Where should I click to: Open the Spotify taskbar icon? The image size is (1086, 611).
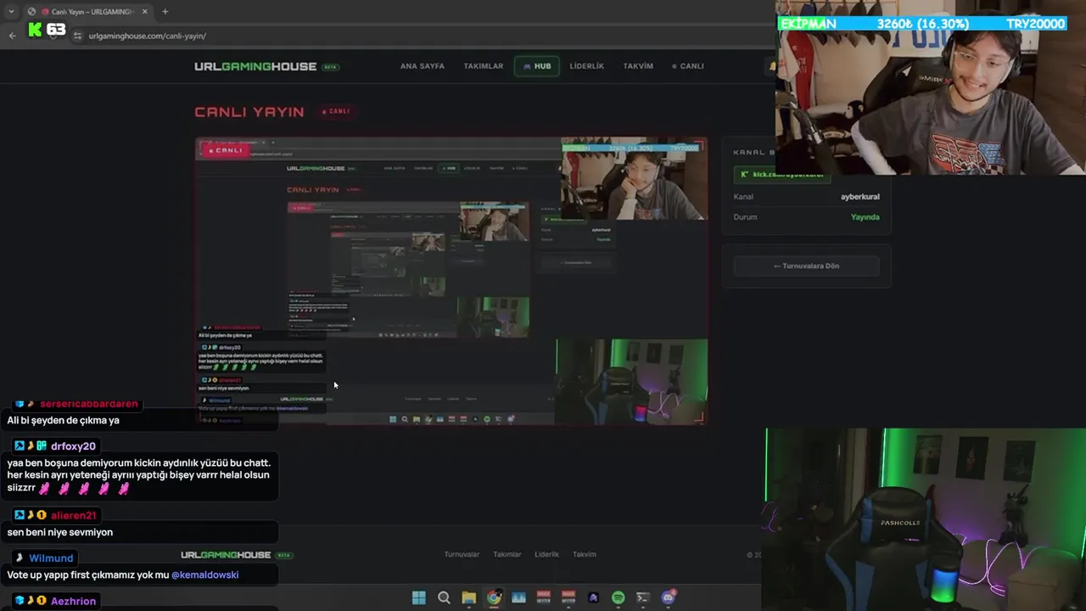619,597
